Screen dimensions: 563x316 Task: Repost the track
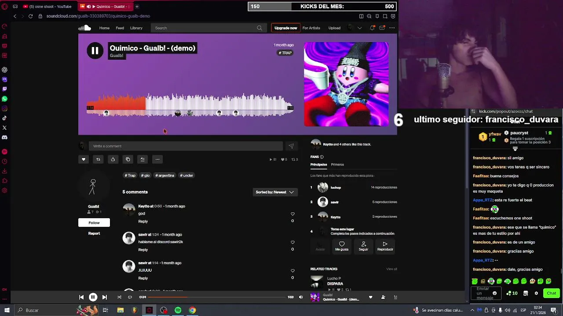pyautogui.click(x=98, y=159)
